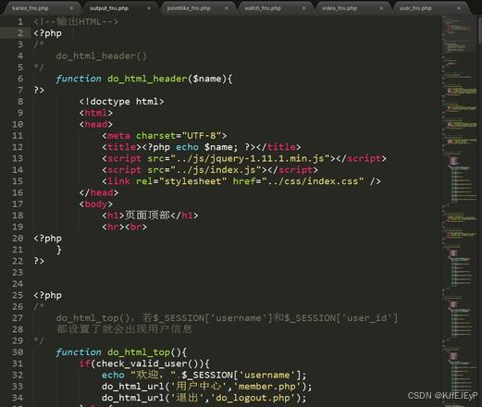Click the "退出" string on line 34
The width and height of the screenshot is (482, 407).
click(x=187, y=398)
